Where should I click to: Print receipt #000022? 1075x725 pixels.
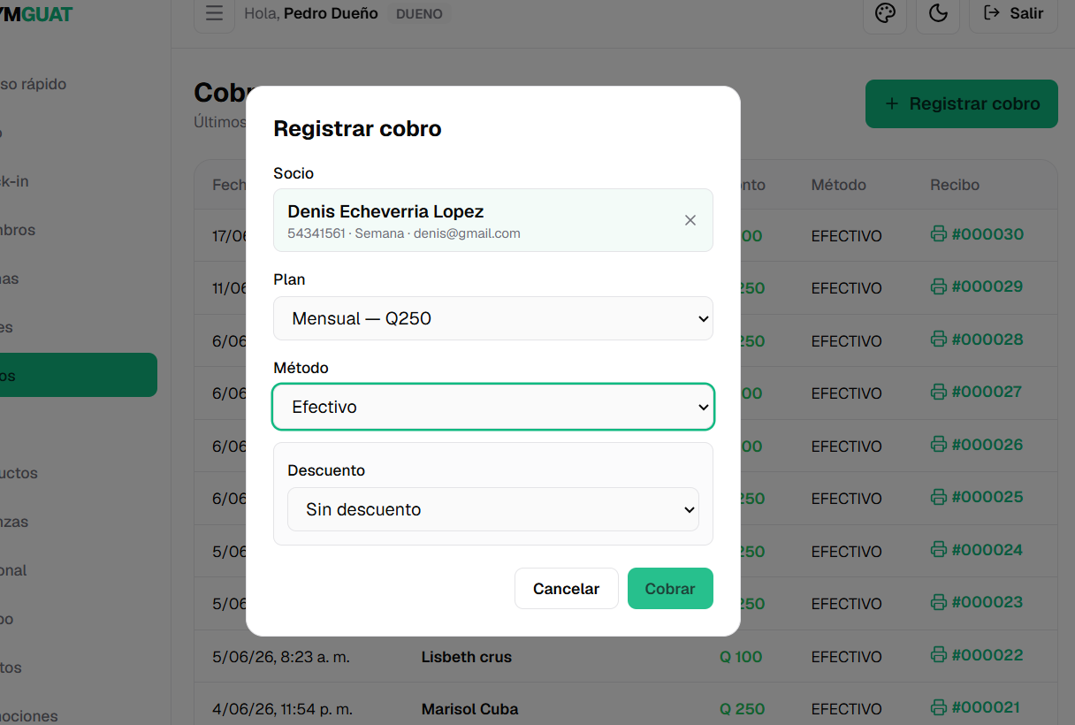(x=977, y=655)
